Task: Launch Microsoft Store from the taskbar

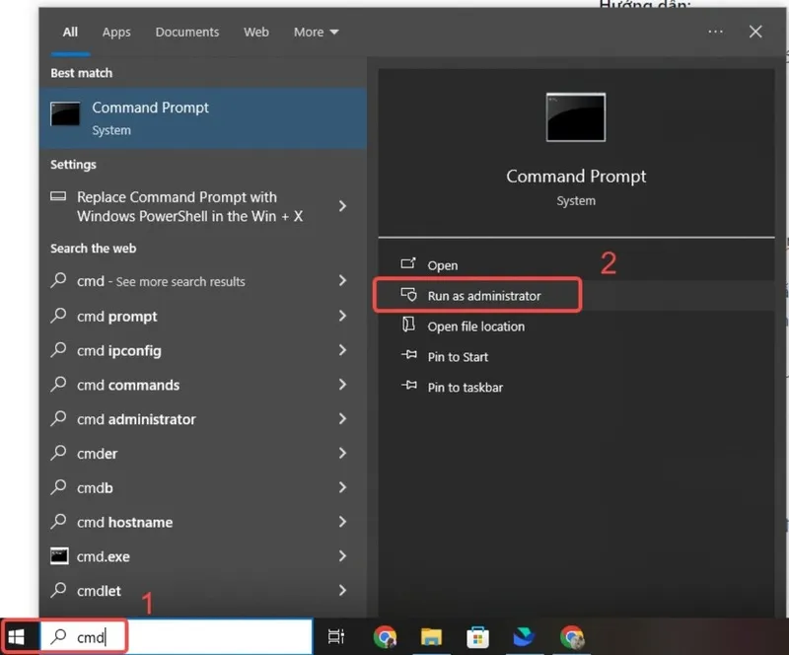Action: click(478, 636)
